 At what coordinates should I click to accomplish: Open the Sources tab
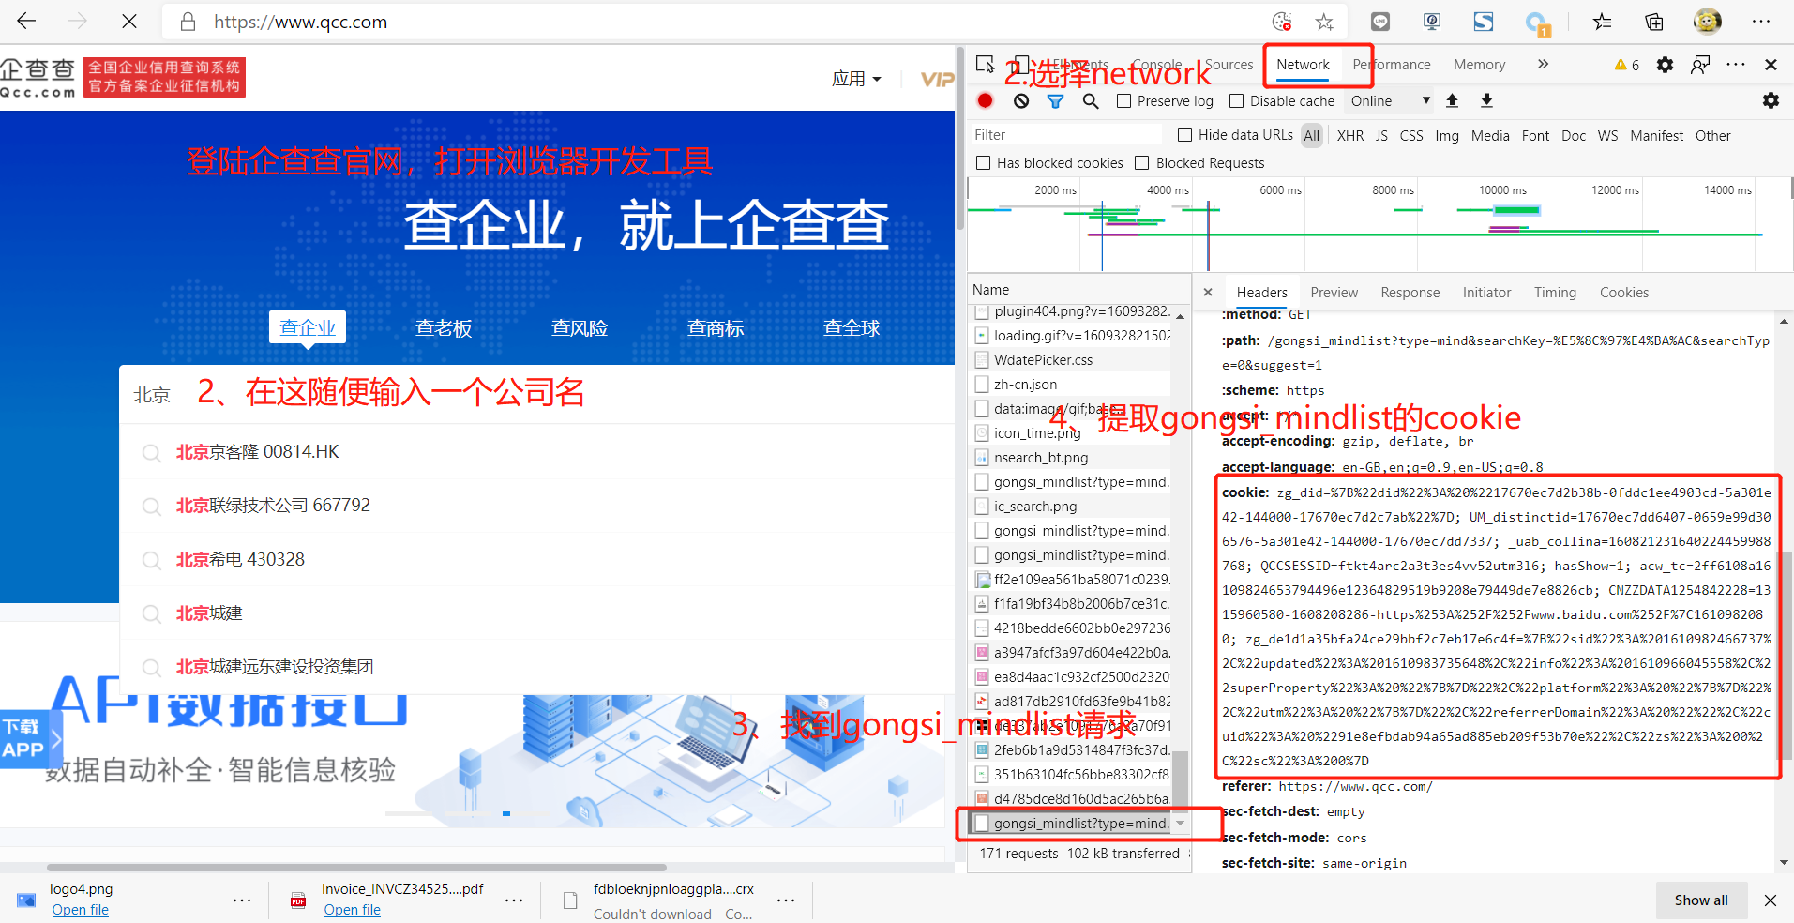1229,65
